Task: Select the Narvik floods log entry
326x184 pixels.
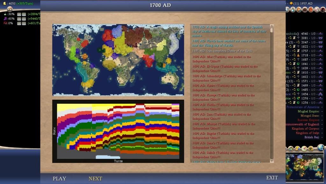Action: click(230, 43)
